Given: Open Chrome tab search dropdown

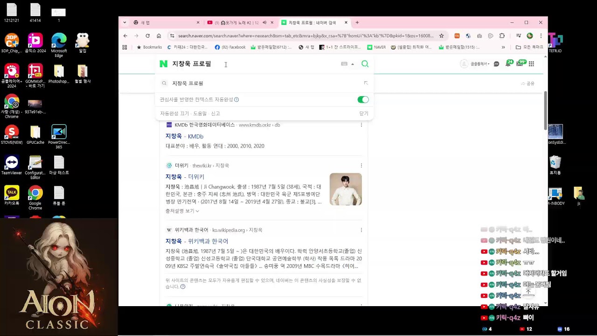Looking at the screenshot, I should pyautogui.click(x=124, y=22).
